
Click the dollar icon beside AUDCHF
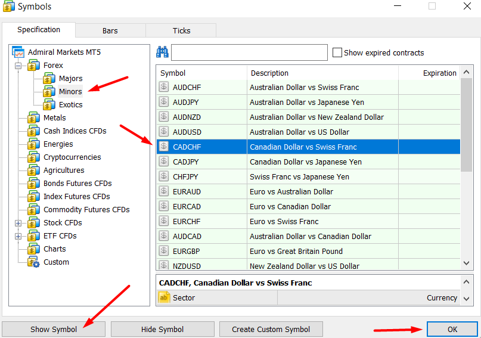(x=164, y=87)
